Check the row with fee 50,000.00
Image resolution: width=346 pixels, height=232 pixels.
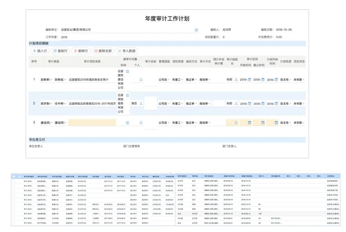(14, 209)
